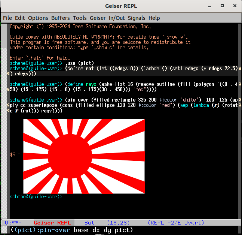
Task: Click 'remove-outline' in the rays definition
Action: pos(156,84)
